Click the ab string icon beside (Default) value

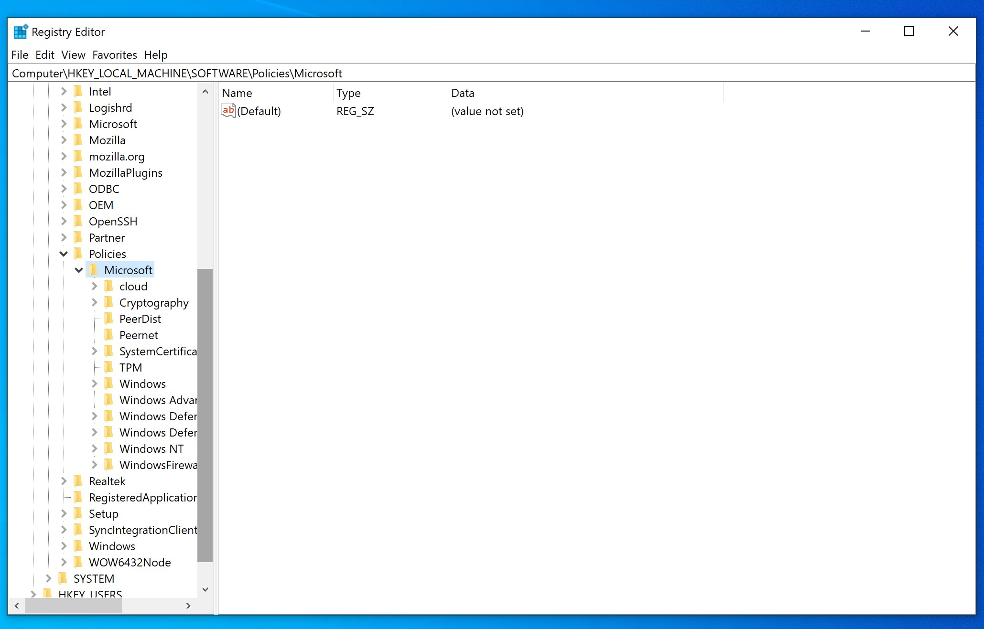(228, 111)
